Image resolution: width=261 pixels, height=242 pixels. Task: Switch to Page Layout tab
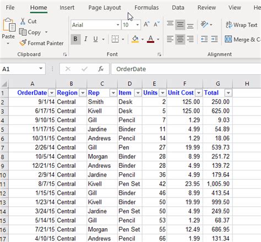[105, 8]
